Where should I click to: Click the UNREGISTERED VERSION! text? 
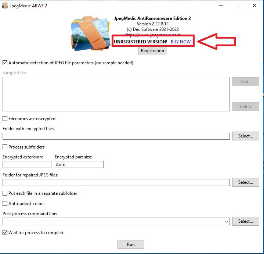[141, 42]
